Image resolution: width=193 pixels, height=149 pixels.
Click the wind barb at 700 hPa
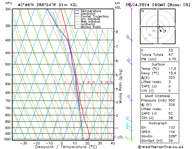(129, 98)
